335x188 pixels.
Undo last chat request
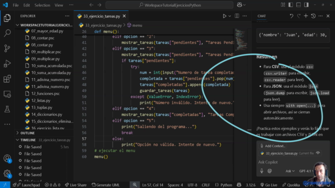click(x=292, y=16)
